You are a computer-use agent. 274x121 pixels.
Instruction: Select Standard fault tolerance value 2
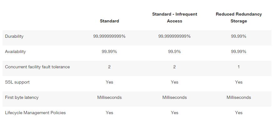tap(109, 67)
